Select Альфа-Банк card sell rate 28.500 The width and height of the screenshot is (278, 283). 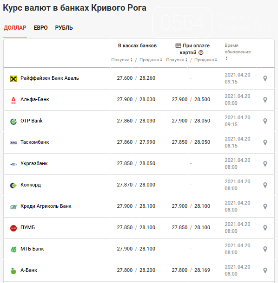pyautogui.click(x=202, y=99)
